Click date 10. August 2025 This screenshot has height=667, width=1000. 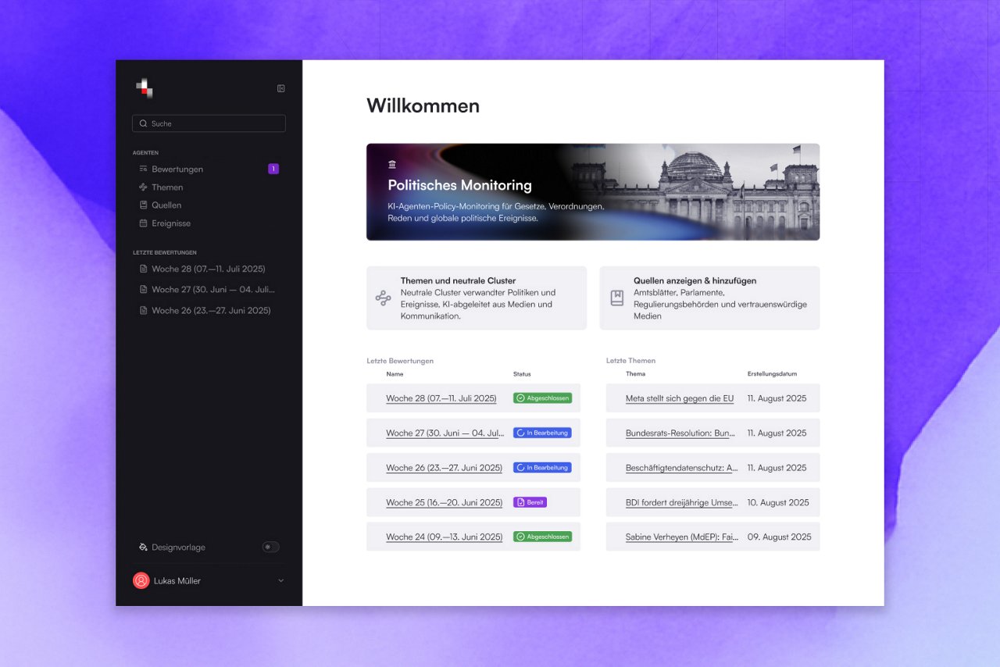pyautogui.click(x=778, y=502)
